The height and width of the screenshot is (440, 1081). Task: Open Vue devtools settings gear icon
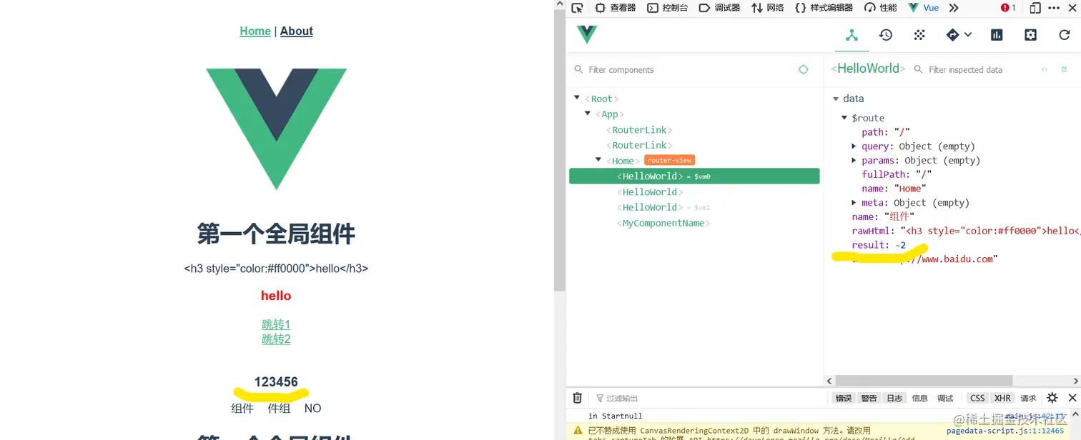[1030, 35]
